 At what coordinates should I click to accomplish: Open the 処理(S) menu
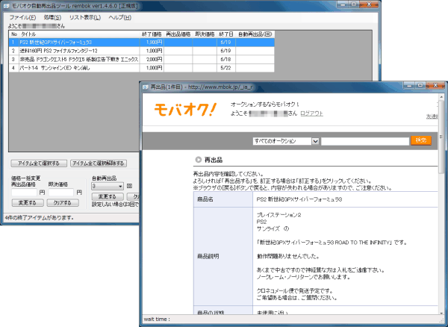pos(52,17)
